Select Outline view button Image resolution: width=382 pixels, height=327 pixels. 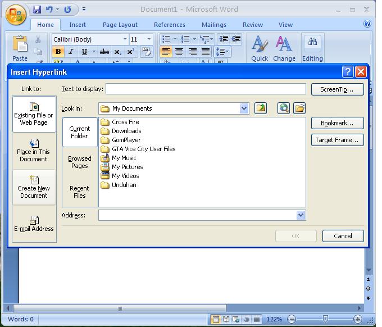tap(246, 319)
